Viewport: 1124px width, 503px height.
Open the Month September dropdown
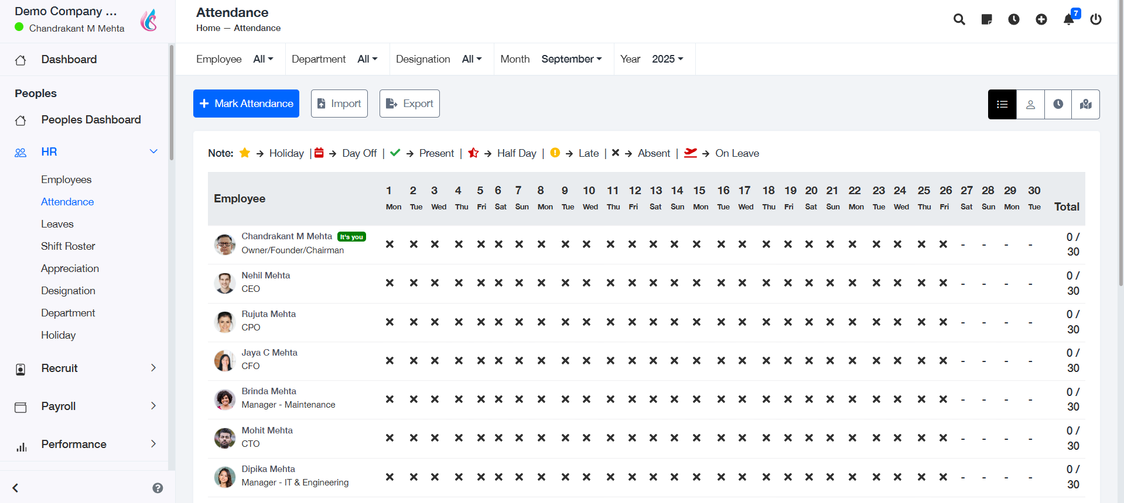pos(571,59)
